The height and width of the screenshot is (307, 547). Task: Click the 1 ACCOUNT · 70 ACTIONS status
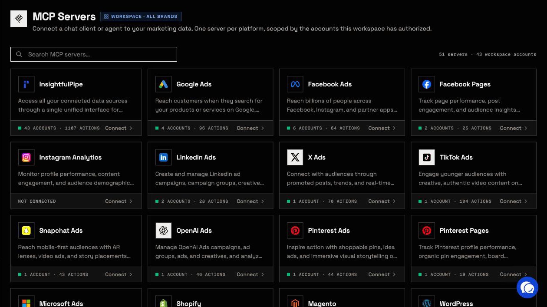322,201
